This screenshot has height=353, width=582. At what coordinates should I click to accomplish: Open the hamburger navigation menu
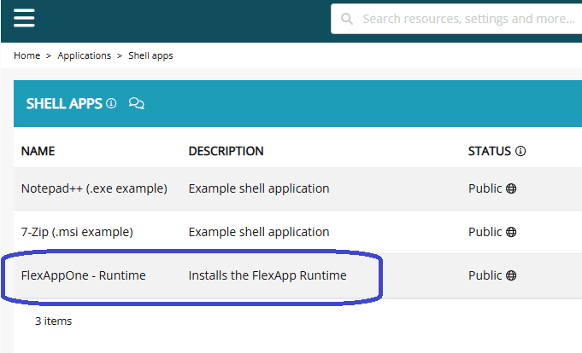pyautogui.click(x=24, y=18)
